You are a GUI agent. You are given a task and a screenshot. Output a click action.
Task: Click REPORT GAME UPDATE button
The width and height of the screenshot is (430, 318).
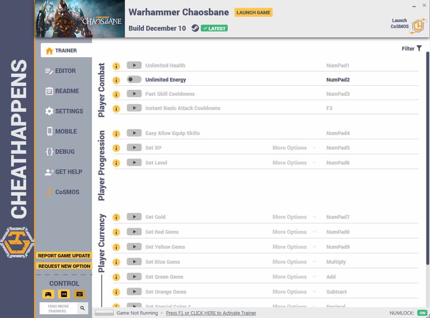coord(64,256)
